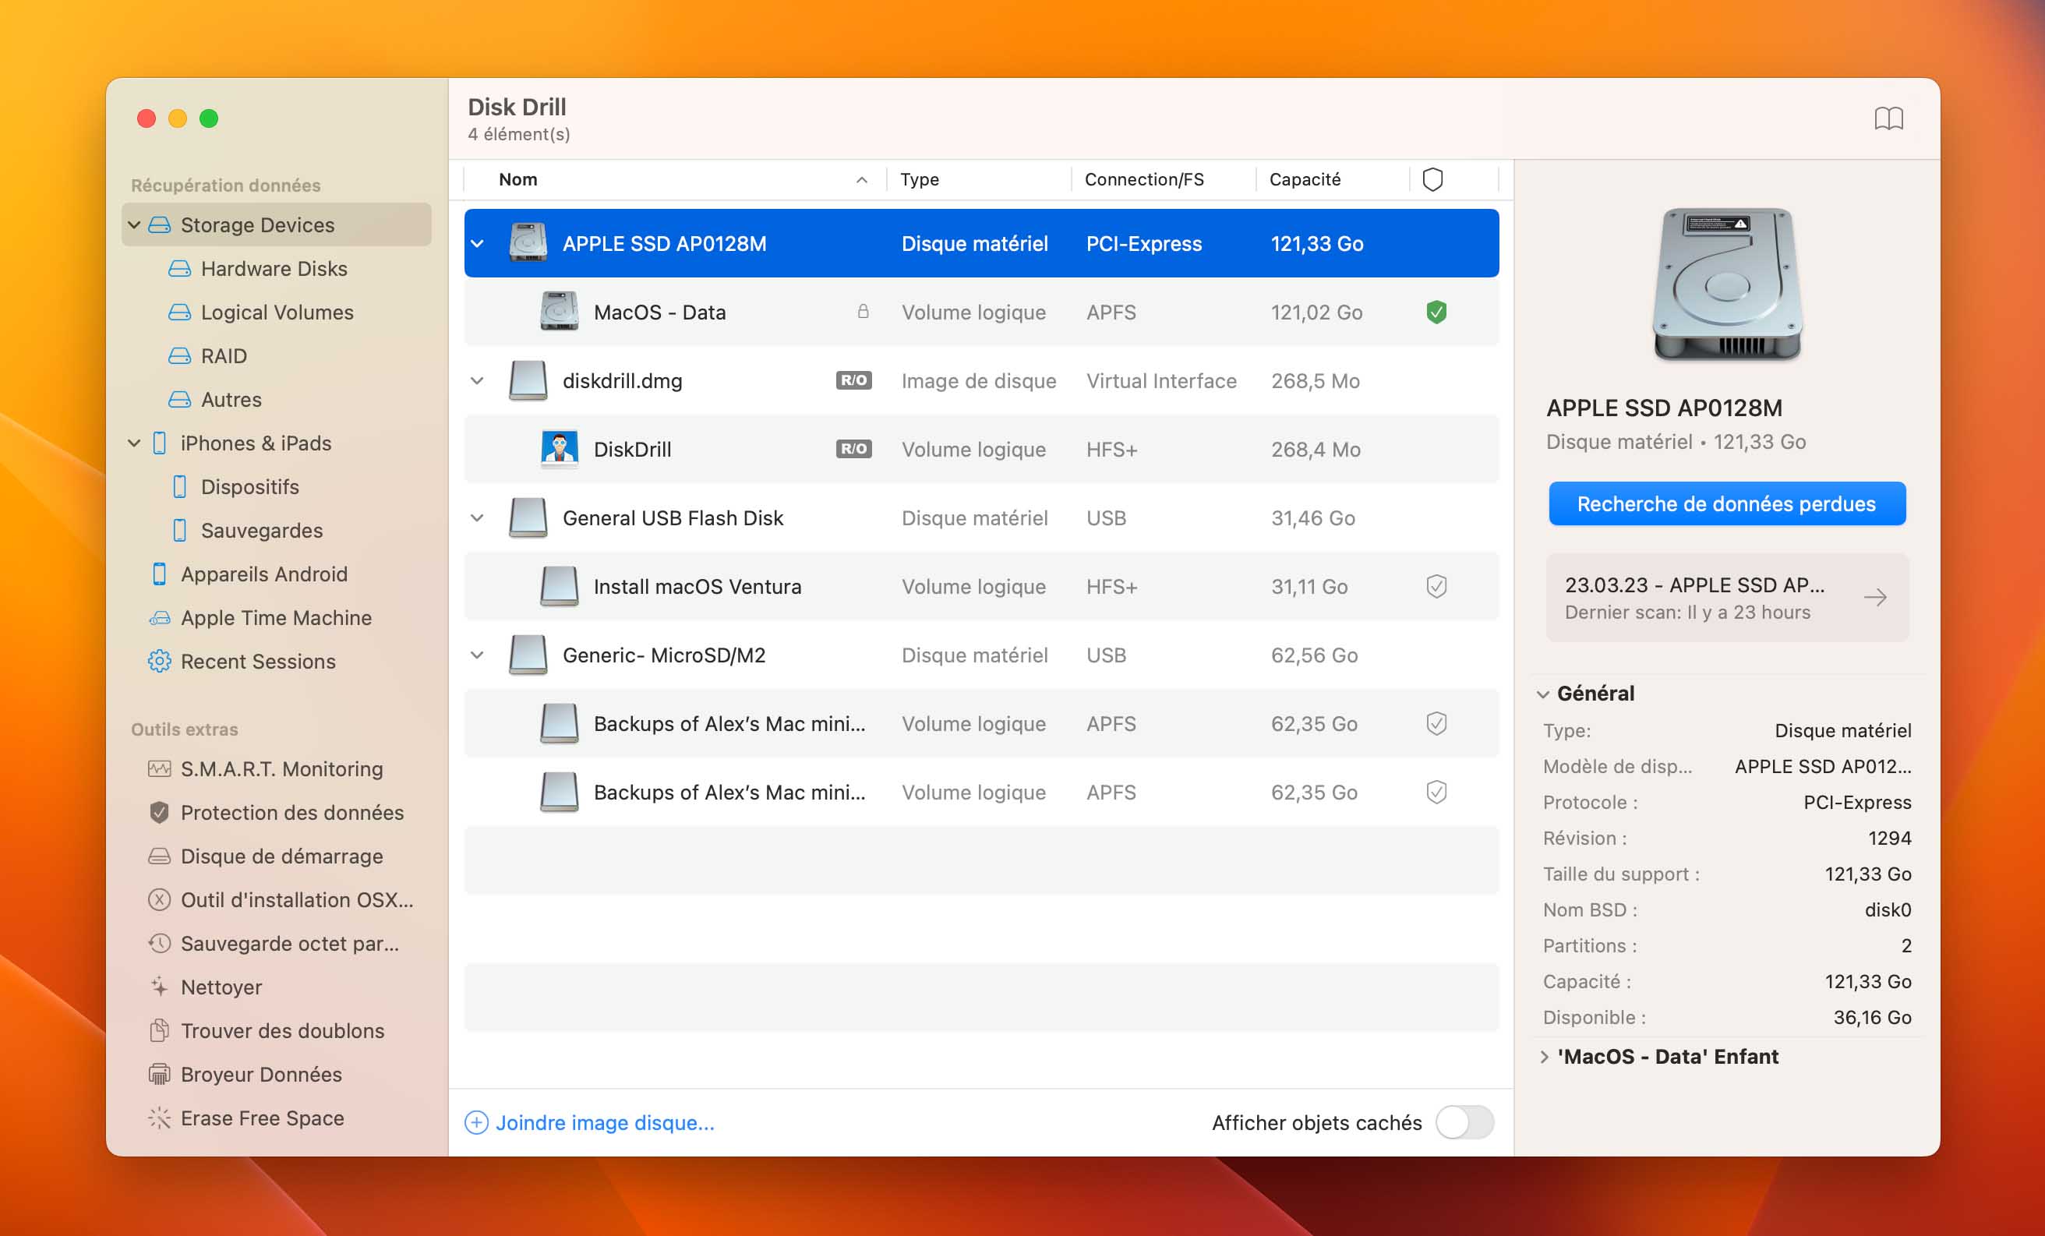
Task: Click the large hard drive image in details panel
Action: pos(1726,284)
